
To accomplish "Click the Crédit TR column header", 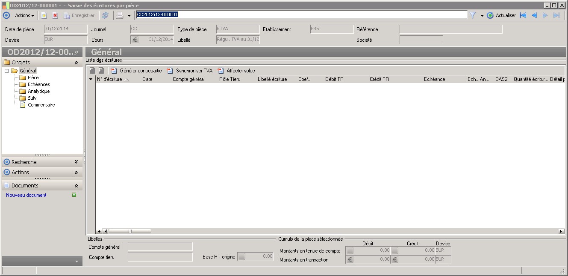I will click(x=379, y=79).
